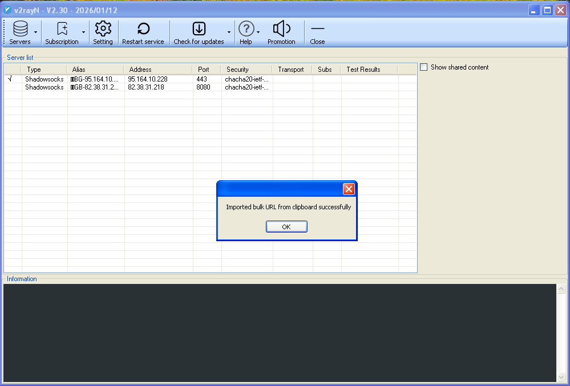
Task: Click the Test Results column header
Action: [369, 70]
